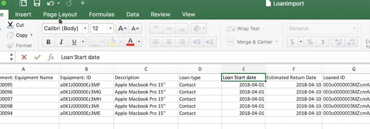Click the Estimated Return Date header cell
The image size is (370, 129).
click(294, 77)
